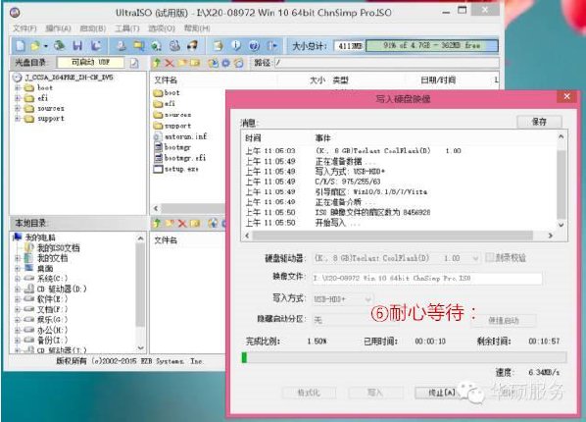586x422 pixels.
Task: Select the setup.exe file row
Action: [x=176, y=169]
